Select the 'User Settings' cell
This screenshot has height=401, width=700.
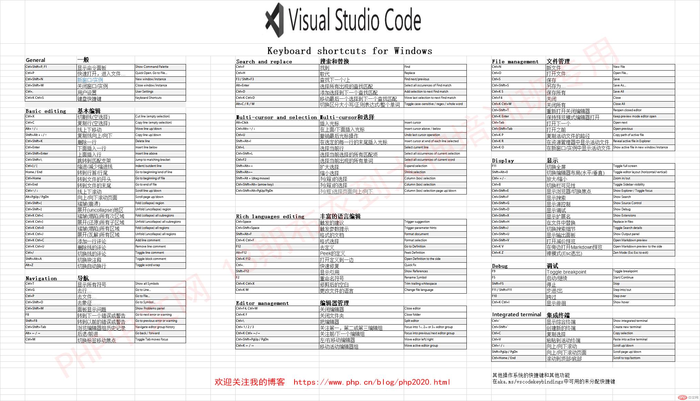point(160,92)
